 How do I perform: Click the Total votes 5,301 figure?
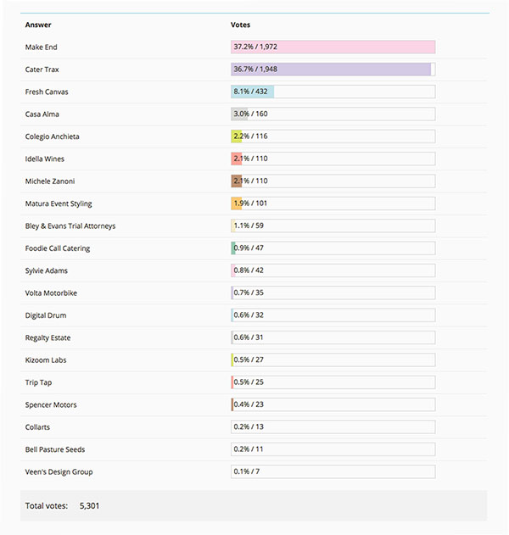tap(89, 505)
